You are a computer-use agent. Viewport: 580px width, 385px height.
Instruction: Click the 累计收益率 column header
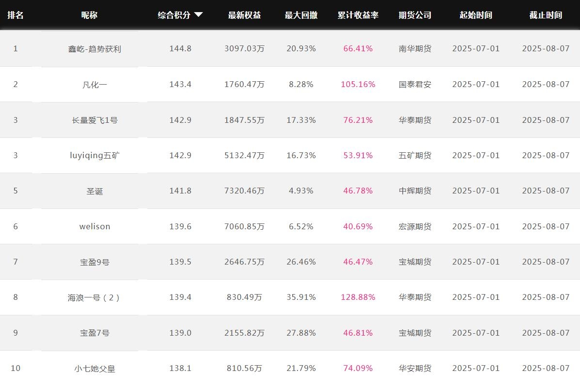pyautogui.click(x=358, y=15)
